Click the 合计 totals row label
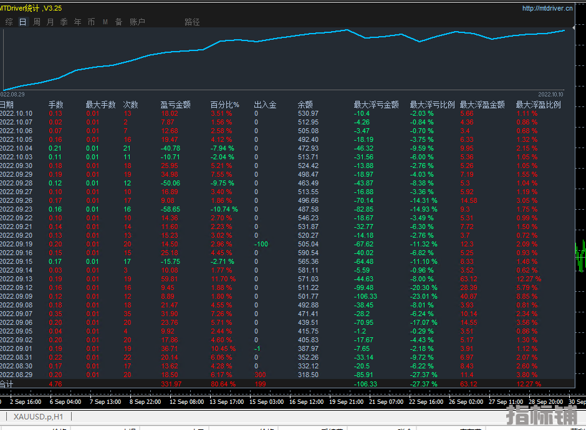 click(6, 384)
